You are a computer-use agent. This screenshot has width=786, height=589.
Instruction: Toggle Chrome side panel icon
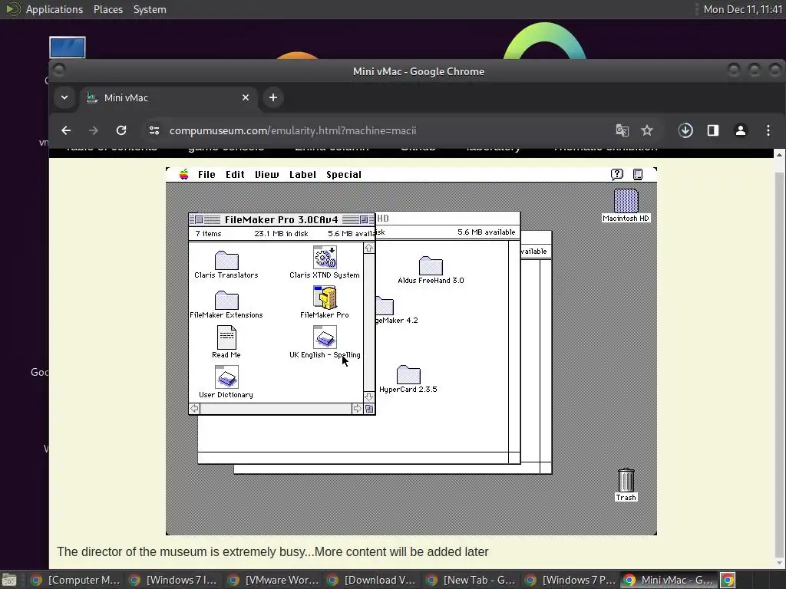tap(713, 130)
